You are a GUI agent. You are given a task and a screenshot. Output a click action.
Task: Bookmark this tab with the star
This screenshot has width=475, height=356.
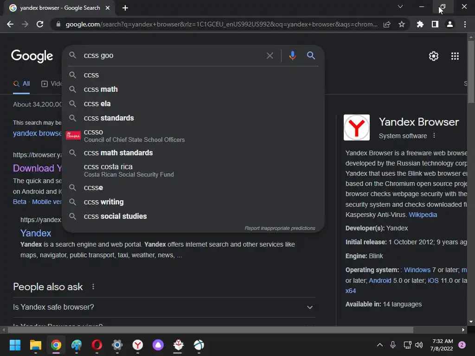(x=401, y=24)
